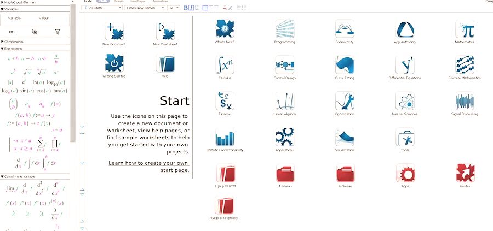Follow 'Learn how to create your own start page' link
Viewport: 493px width, 231px height.
coord(149,167)
